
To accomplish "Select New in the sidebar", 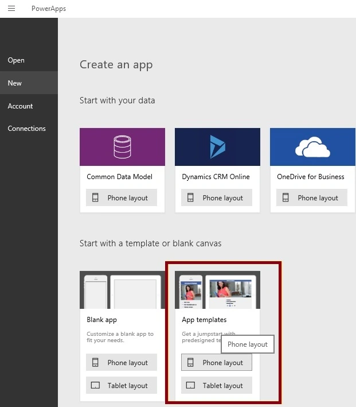I will click(x=29, y=83).
